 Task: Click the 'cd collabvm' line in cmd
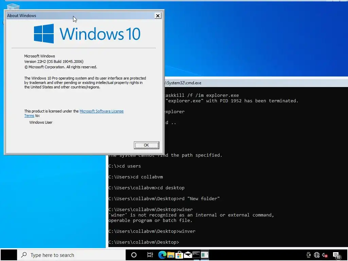click(136, 177)
